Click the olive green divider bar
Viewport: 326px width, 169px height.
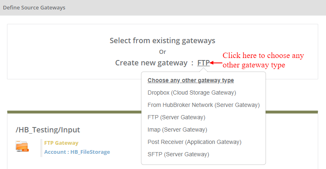74,112
